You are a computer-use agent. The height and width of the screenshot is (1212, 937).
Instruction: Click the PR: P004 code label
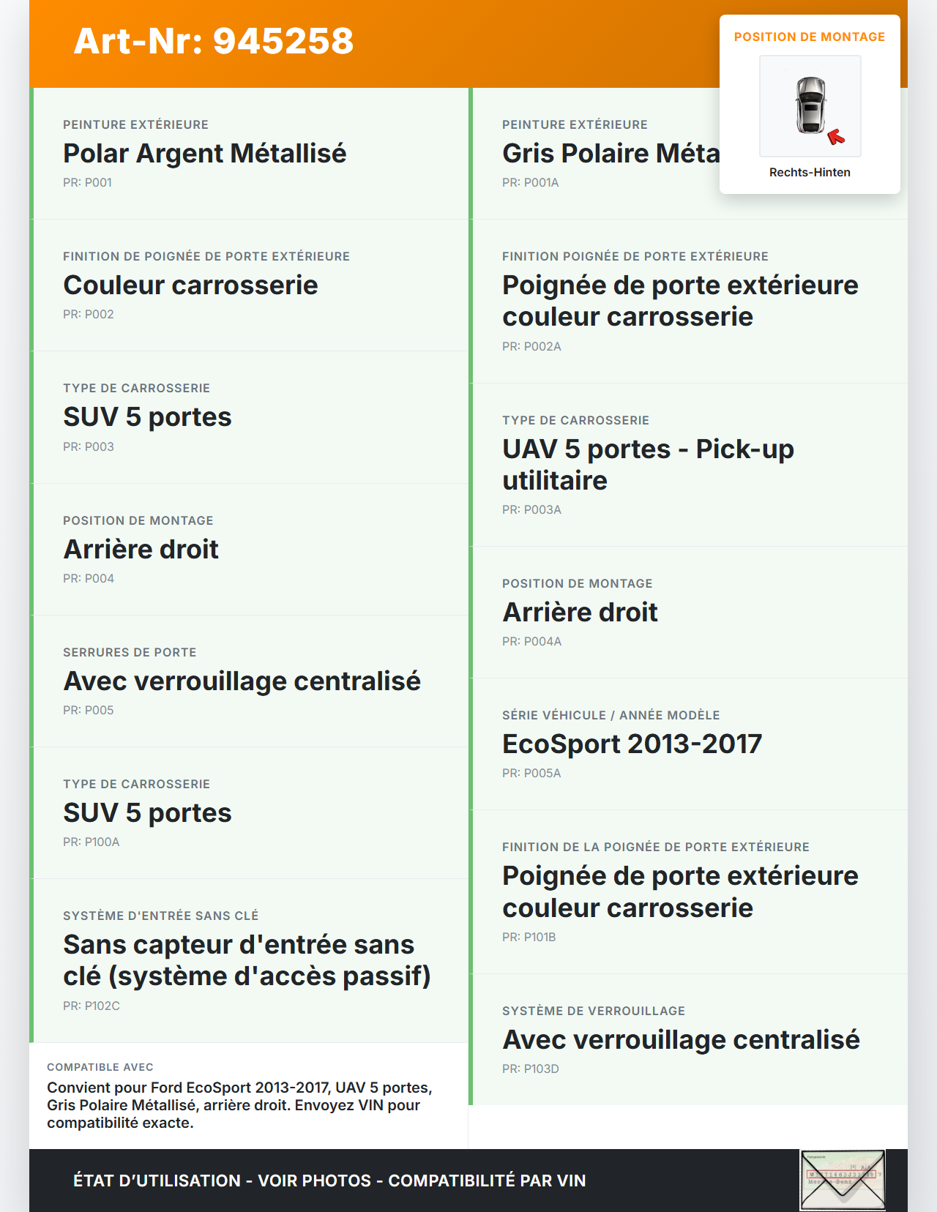(89, 578)
